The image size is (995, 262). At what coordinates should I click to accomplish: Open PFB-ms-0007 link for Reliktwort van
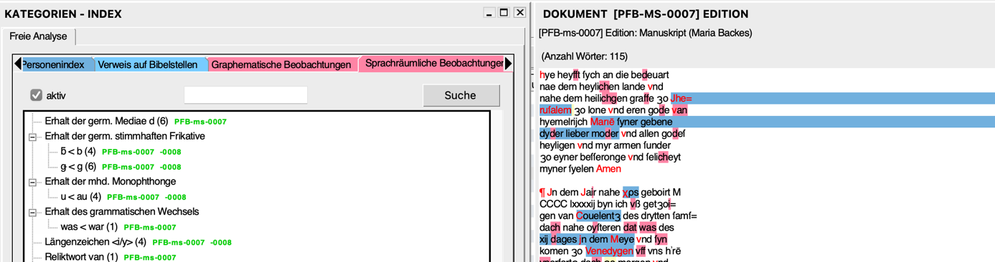coord(150,257)
